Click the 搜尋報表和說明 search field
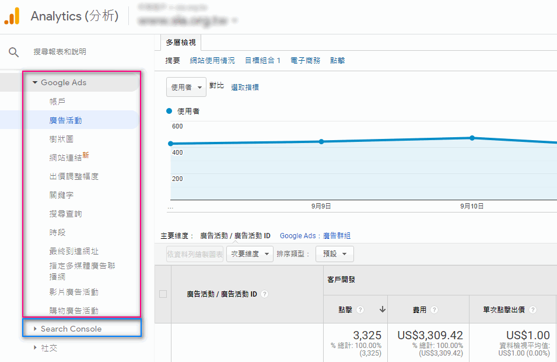The height and width of the screenshot is (362, 557). pos(59,52)
